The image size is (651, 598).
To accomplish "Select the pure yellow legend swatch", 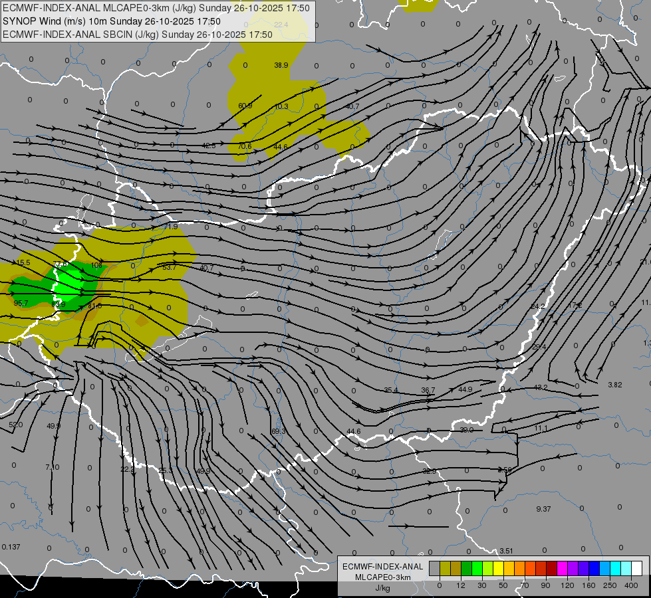I will 498,568.
